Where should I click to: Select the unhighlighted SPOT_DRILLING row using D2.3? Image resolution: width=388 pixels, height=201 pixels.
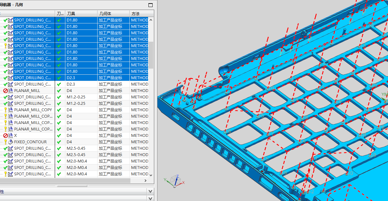[x=33, y=84]
